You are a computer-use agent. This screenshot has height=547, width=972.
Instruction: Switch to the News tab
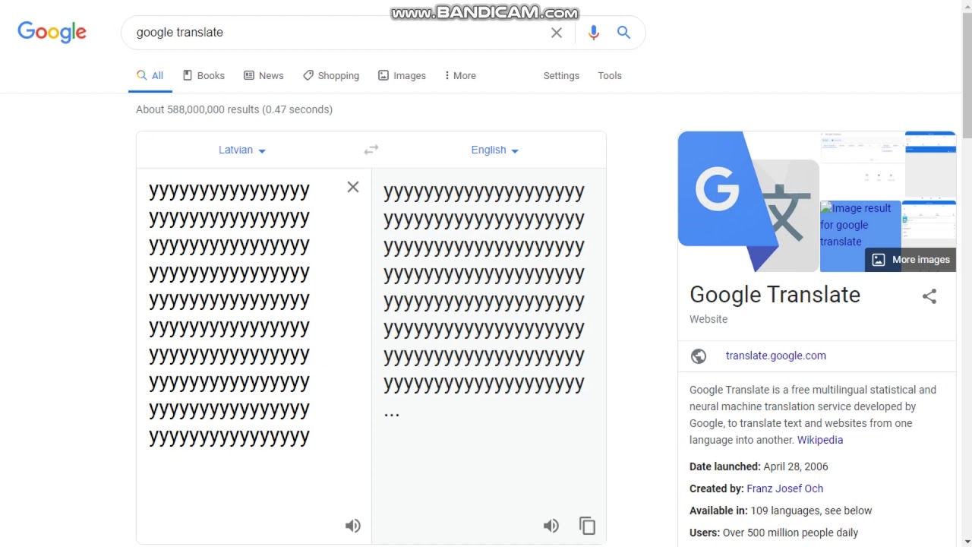pyautogui.click(x=264, y=75)
